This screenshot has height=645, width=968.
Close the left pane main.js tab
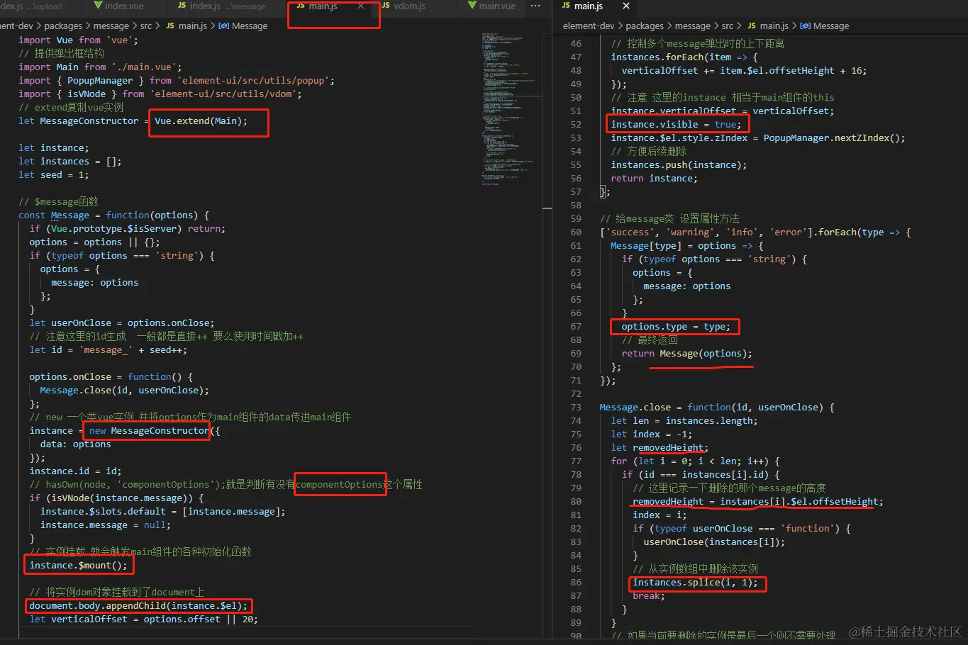361,6
